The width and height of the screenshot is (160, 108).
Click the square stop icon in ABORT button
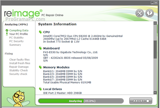click(147, 101)
